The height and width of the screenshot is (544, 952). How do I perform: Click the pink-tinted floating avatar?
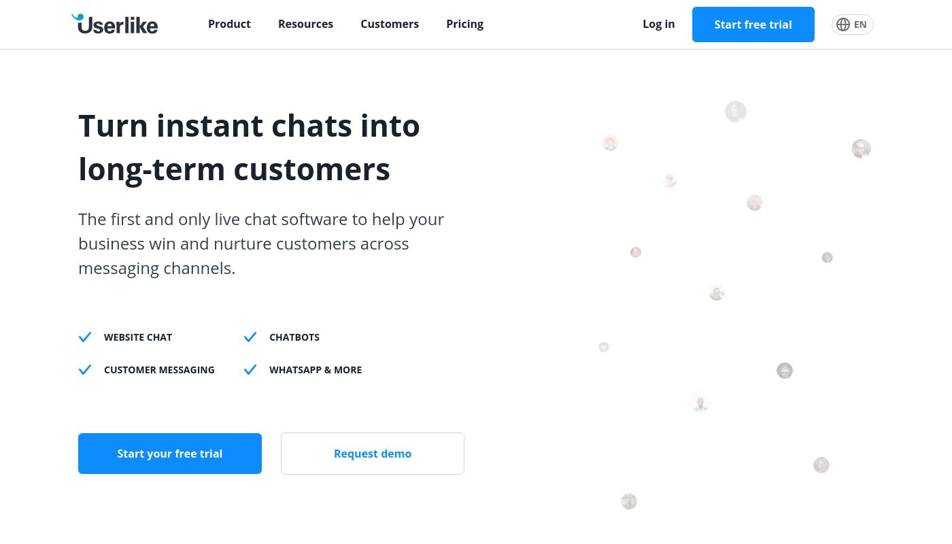point(610,143)
